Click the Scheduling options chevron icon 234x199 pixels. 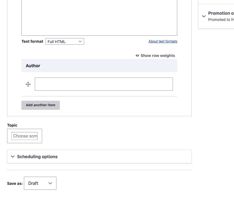click(12, 157)
